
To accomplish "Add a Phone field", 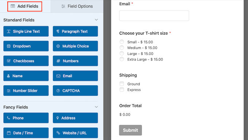I will click(26, 118).
